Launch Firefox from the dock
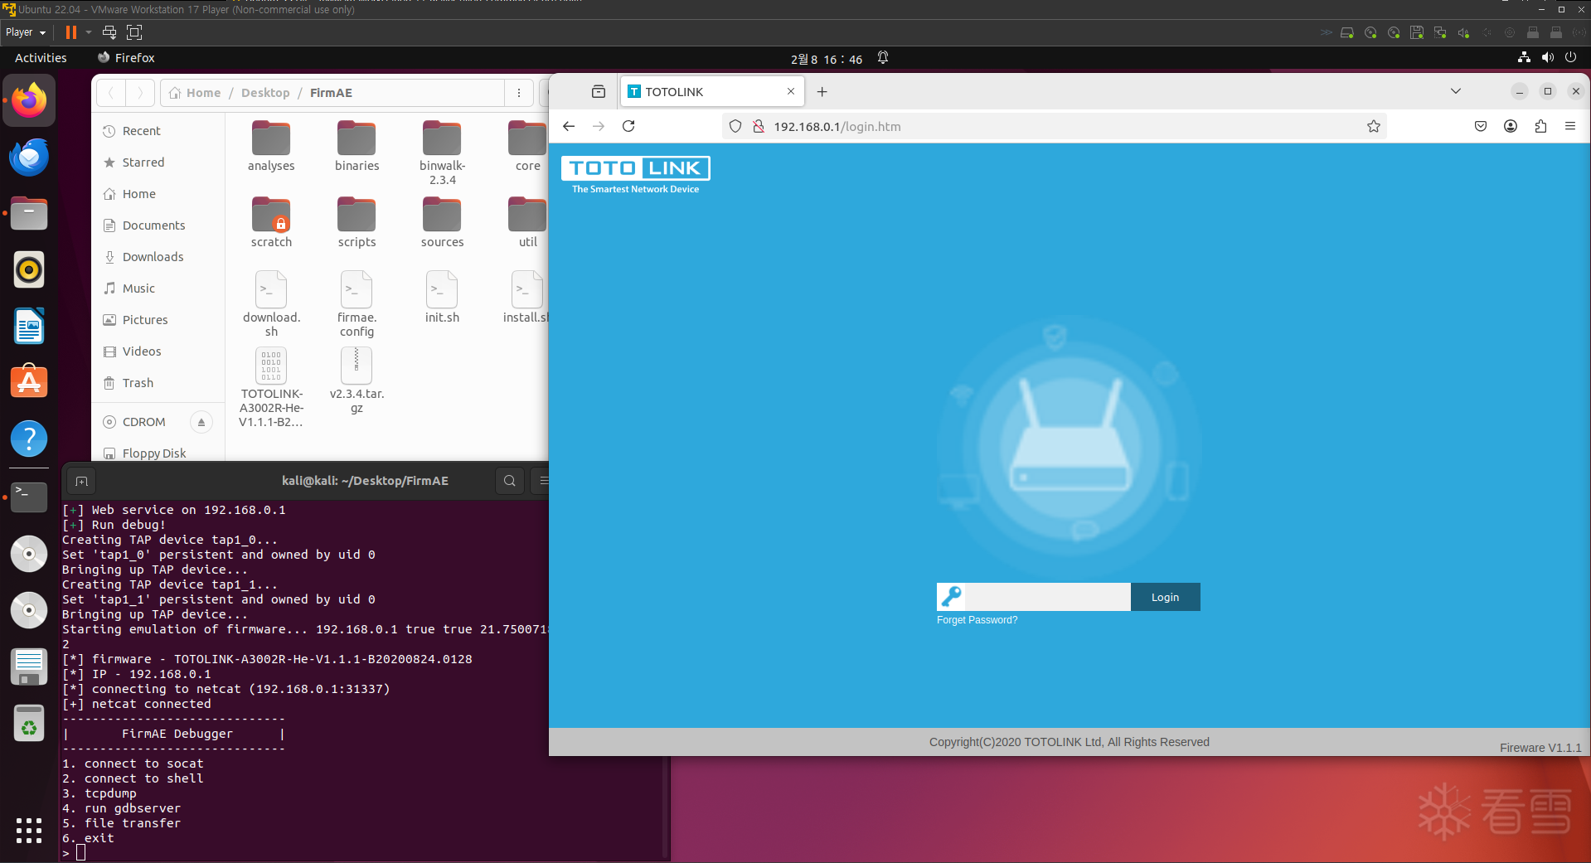 29,100
